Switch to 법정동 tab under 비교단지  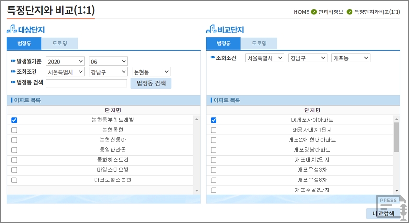tap(224, 44)
